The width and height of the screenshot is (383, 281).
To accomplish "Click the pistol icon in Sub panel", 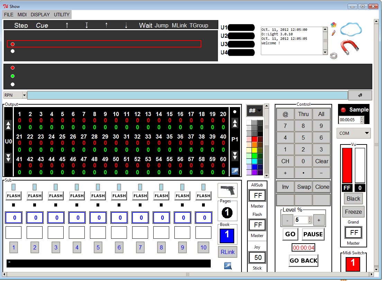I will click(228, 190).
